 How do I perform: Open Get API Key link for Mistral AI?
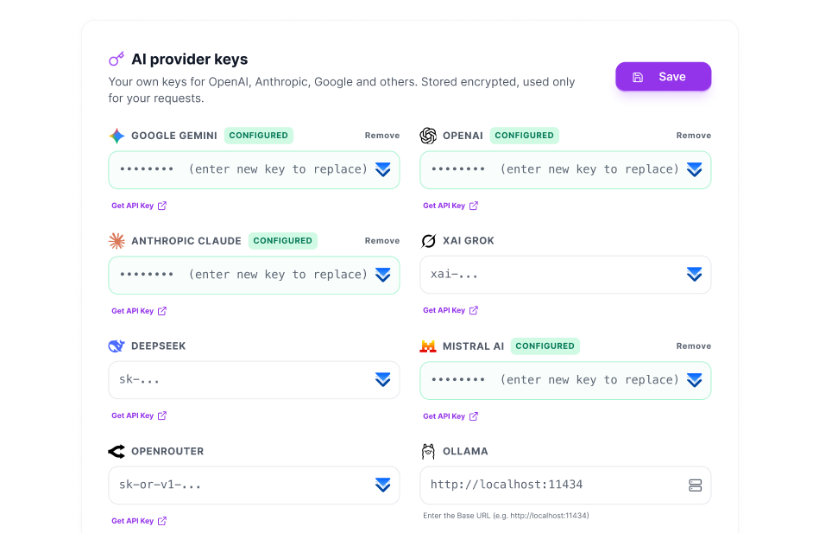pyautogui.click(x=450, y=416)
